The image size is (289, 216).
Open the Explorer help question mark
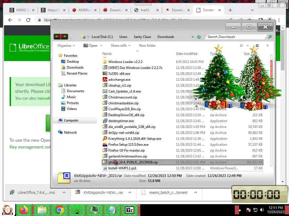tap(267, 46)
